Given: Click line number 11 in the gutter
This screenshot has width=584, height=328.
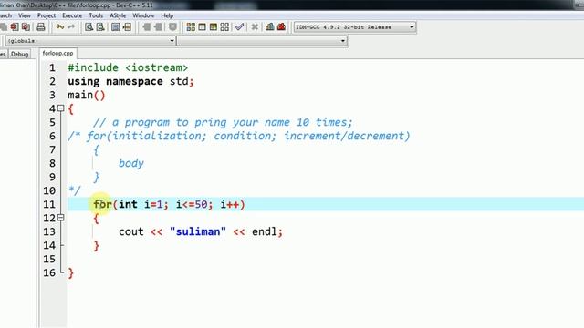Looking at the screenshot, I should 49,204.
